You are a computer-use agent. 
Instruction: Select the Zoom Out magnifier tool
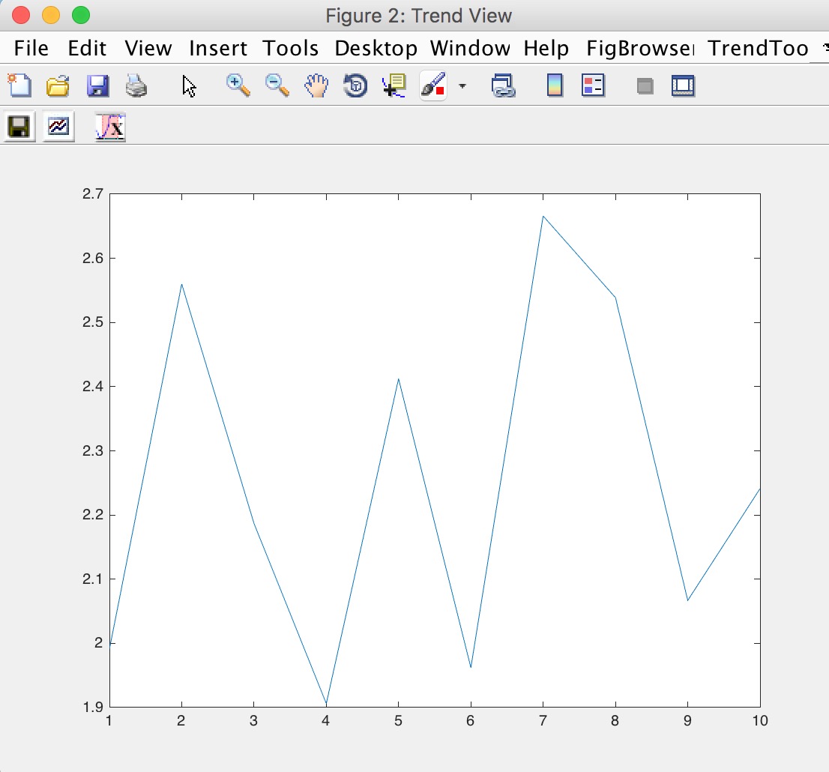click(277, 85)
